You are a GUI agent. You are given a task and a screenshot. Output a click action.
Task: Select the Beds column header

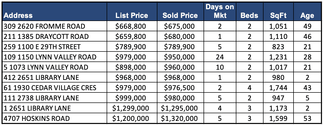click(249, 15)
